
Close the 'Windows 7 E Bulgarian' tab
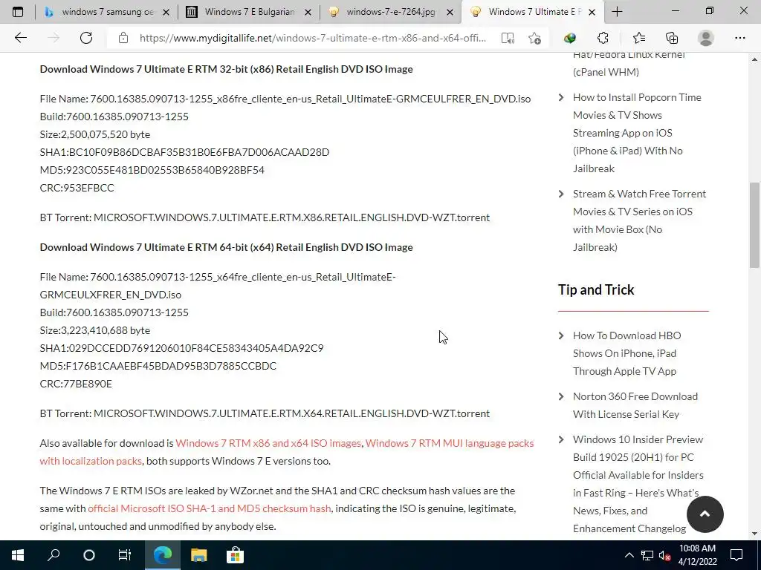tap(308, 12)
